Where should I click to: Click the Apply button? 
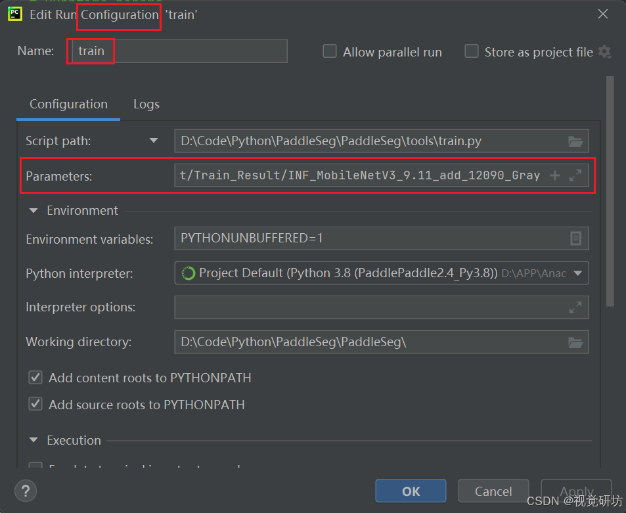tap(575, 490)
